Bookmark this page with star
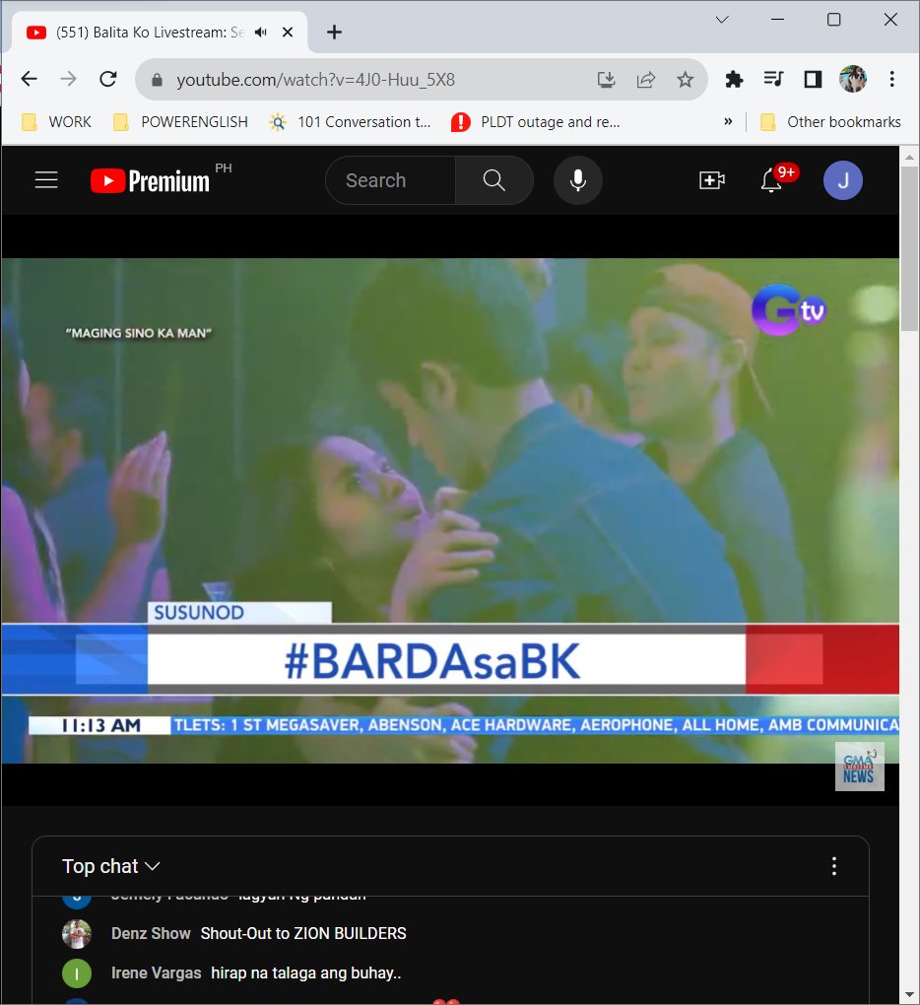This screenshot has width=920, height=1005. pyautogui.click(x=685, y=80)
